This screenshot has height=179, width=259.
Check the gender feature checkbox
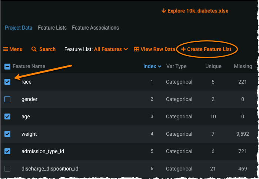7,99
